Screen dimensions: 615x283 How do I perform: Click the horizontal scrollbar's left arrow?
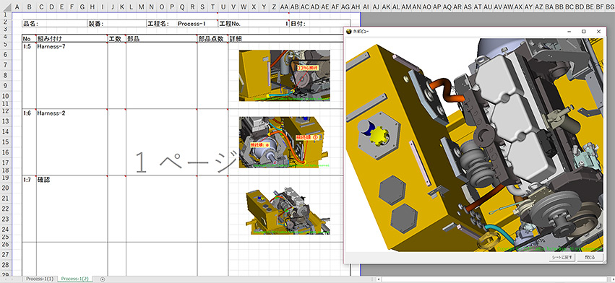378,279
